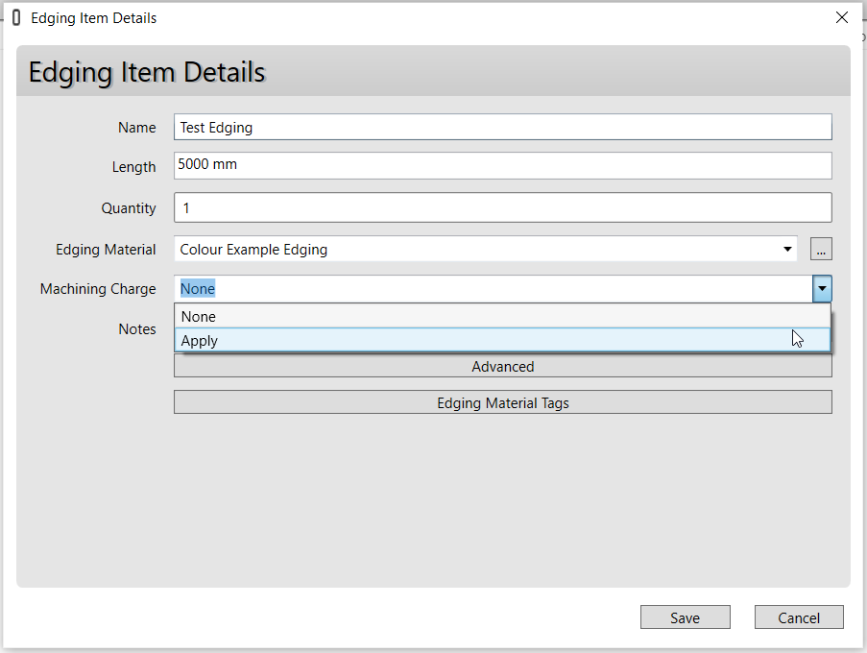The width and height of the screenshot is (867, 653).
Task: Select the None option in list
Action: (x=502, y=317)
